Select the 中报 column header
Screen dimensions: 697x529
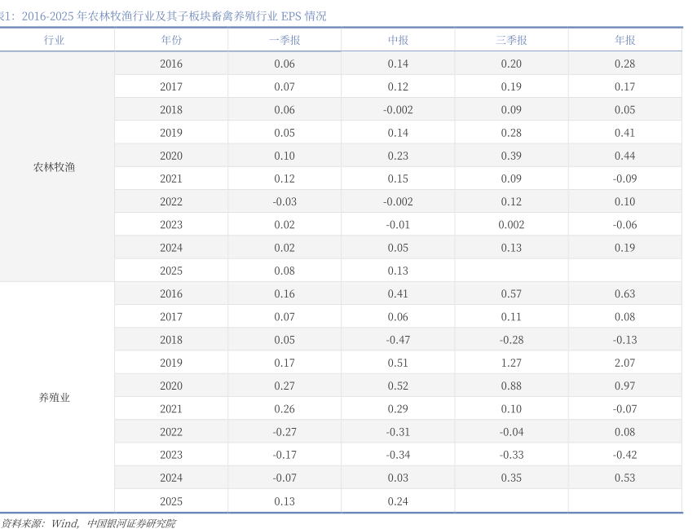(x=398, y=40)
